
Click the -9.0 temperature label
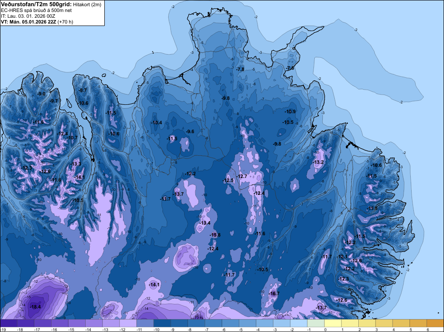[41, 94]
